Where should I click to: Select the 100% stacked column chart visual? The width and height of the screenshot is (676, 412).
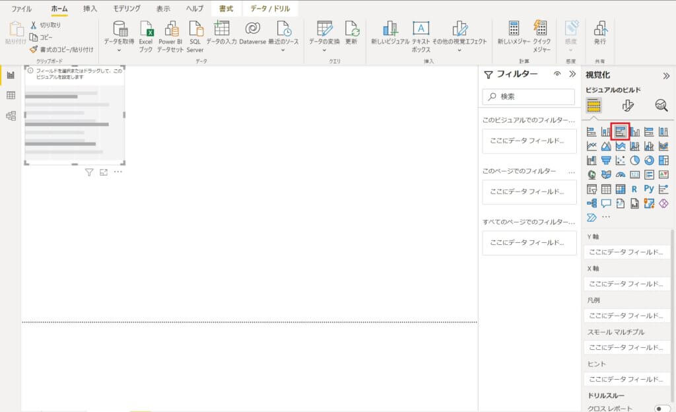click(x=663, y=132)
